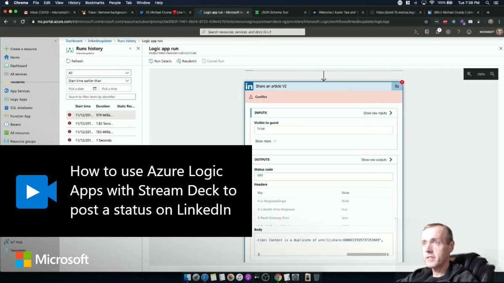Open Recent in the sidebar
504x283 pixels.
(x=13, y=125)
